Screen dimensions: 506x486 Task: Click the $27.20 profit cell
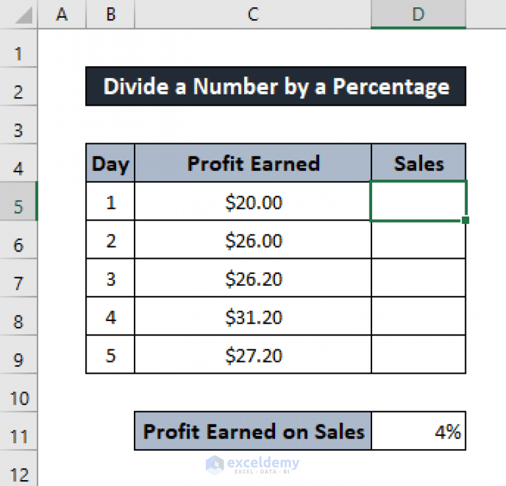[x=253, y=354]
